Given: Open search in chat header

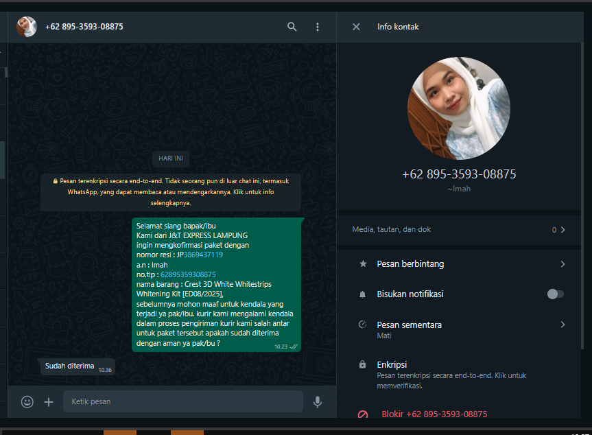Looking at the screenshot, I should (292, 27).
